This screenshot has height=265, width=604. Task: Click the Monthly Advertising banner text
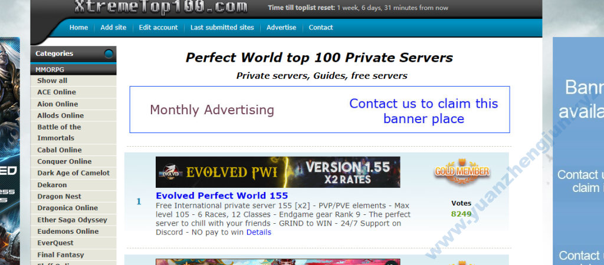[x=212, y=110]
